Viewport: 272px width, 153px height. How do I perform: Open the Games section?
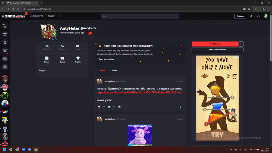point(62,60)
